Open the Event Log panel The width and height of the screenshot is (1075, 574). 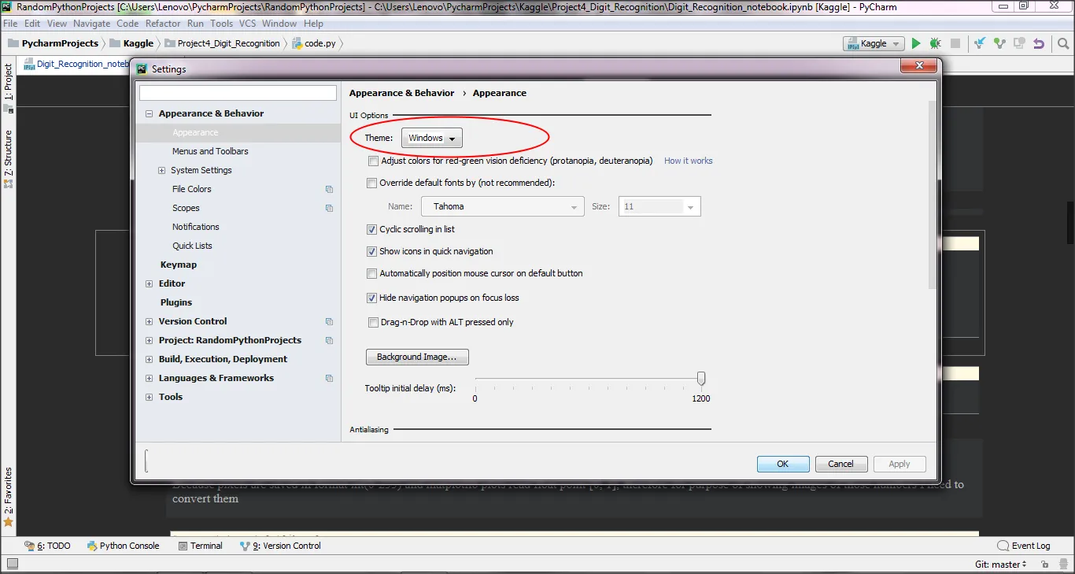coord(1024,546)
